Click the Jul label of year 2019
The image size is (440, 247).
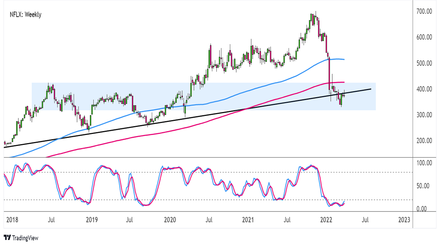coord(129,220)
